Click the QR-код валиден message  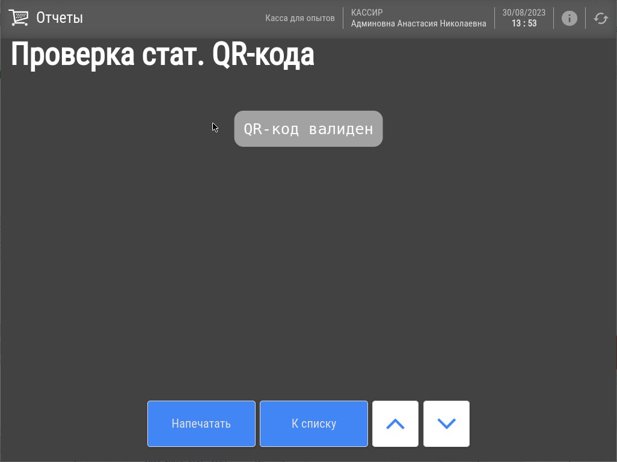click(x=308, y=129)
